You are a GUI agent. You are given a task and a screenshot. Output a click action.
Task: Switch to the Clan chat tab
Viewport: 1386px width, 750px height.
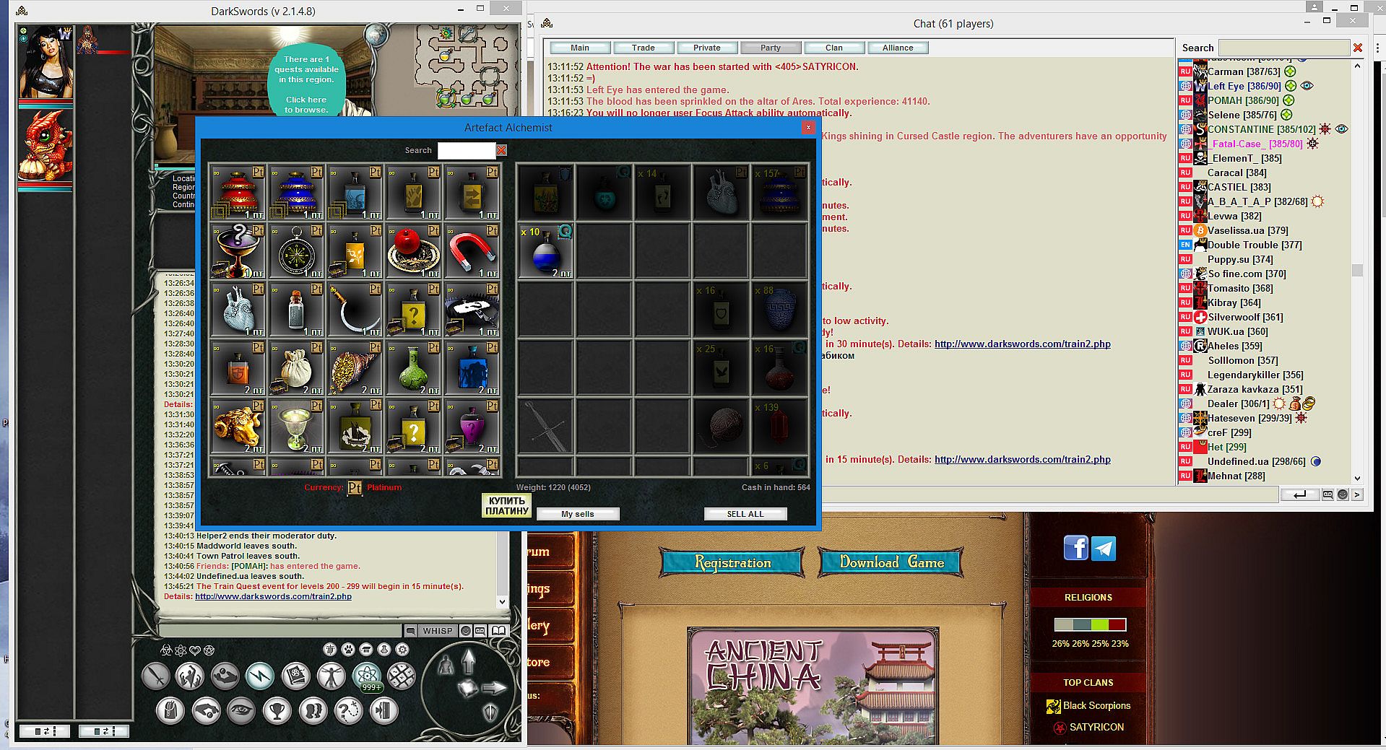pos(834,48)
